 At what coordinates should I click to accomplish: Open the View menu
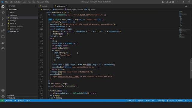[x=25, y=2]
